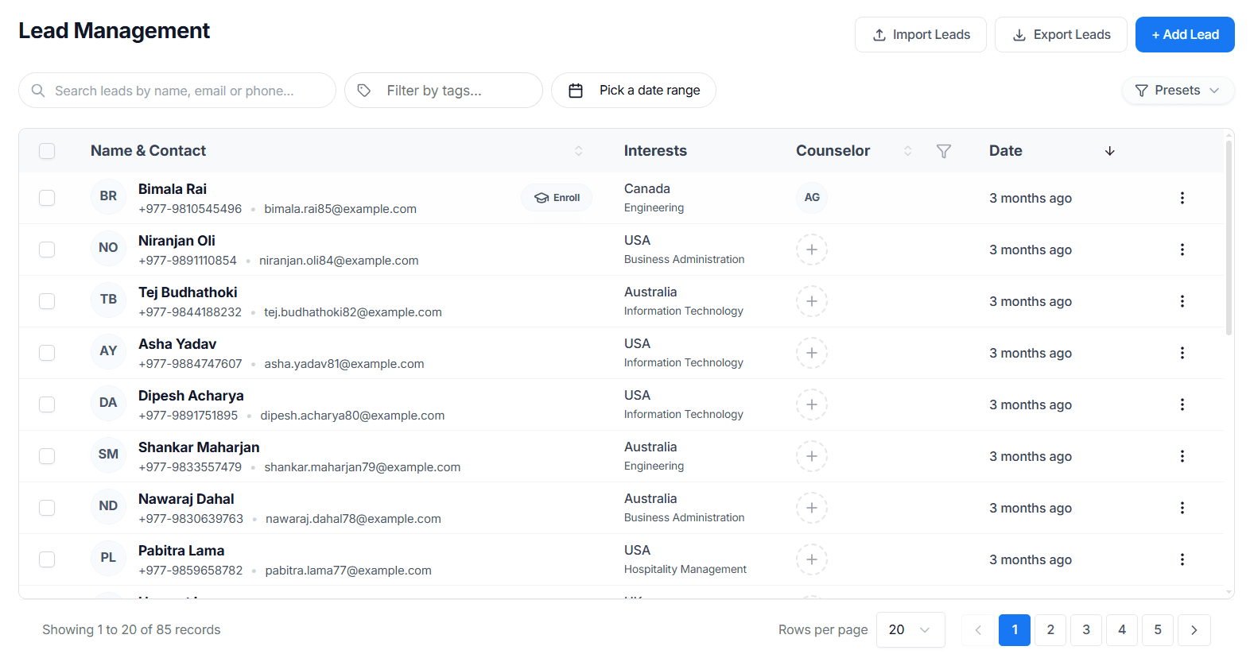The height and width of the screenshot is (654, 1250).
Task: Click the AG counselor avatar for Bimala Rai
Action: coord(812,197)
